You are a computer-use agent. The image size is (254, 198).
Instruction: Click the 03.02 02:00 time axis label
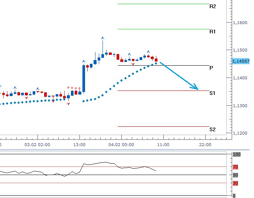coord(37,145)
